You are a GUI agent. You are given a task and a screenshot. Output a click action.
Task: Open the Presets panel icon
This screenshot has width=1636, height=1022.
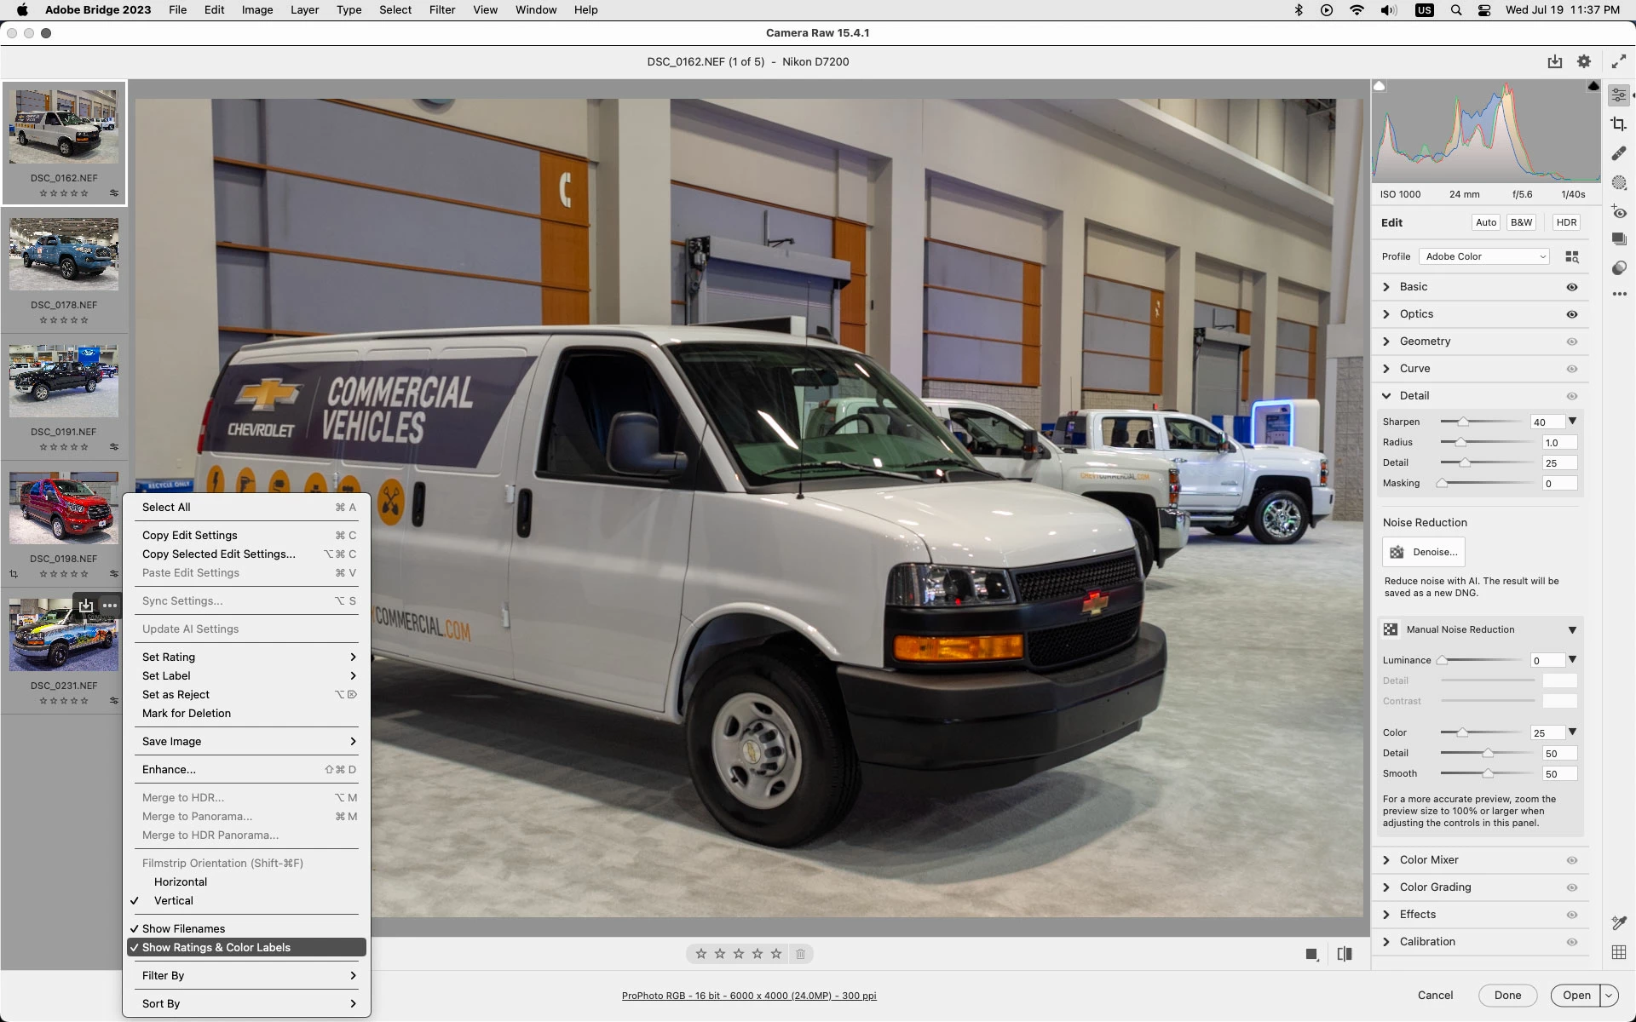tap(1619, 268)
